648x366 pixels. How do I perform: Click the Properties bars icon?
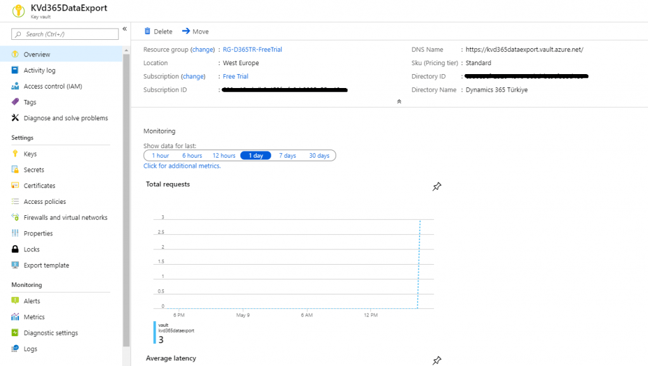point(15,233)
